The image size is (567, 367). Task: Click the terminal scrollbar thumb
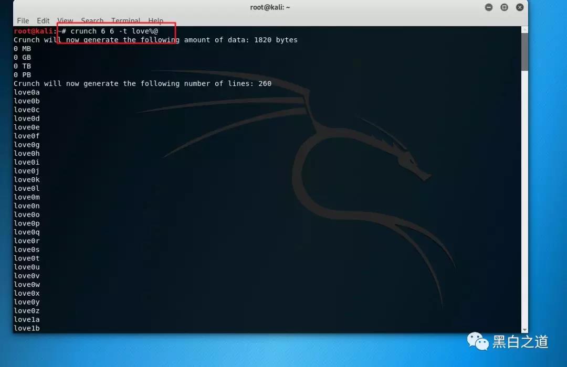pyautogui.click(x=524, y=52)
